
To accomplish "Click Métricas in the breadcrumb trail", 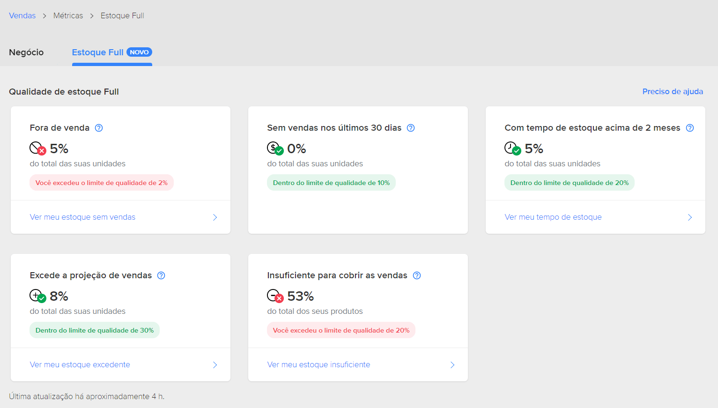I will coord(68,16).
